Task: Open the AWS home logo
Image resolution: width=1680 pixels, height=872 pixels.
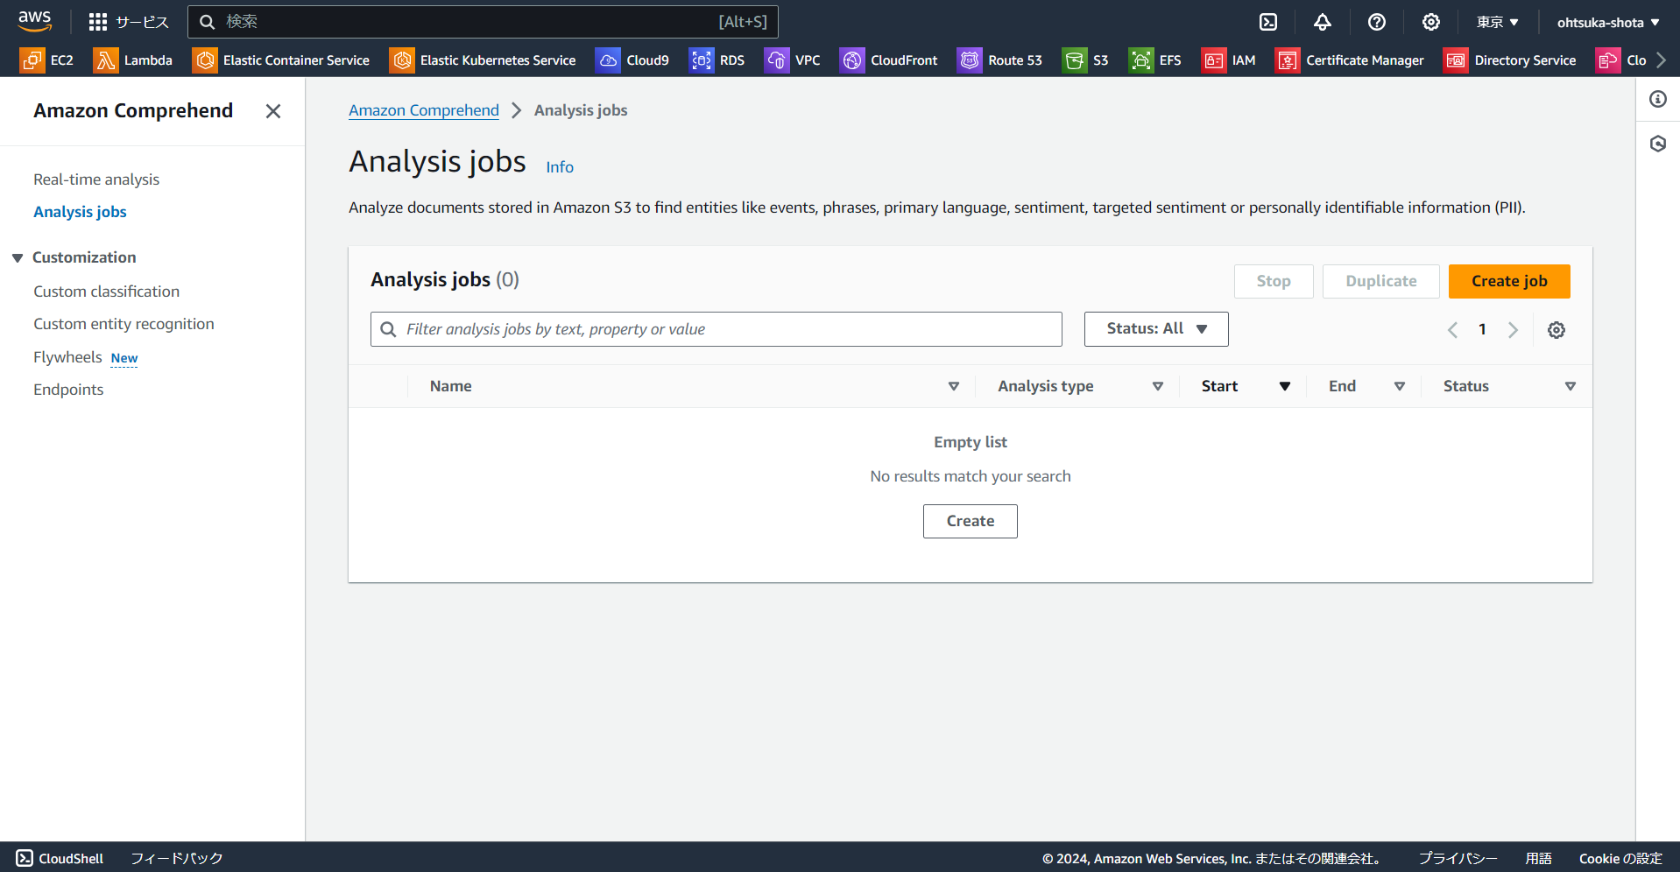Action: (x=35, y=21)
